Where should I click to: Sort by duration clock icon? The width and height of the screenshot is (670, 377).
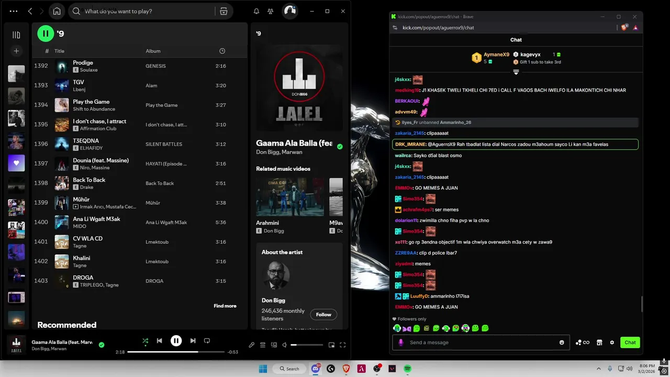pyautogui.click(x=222, y=51)
